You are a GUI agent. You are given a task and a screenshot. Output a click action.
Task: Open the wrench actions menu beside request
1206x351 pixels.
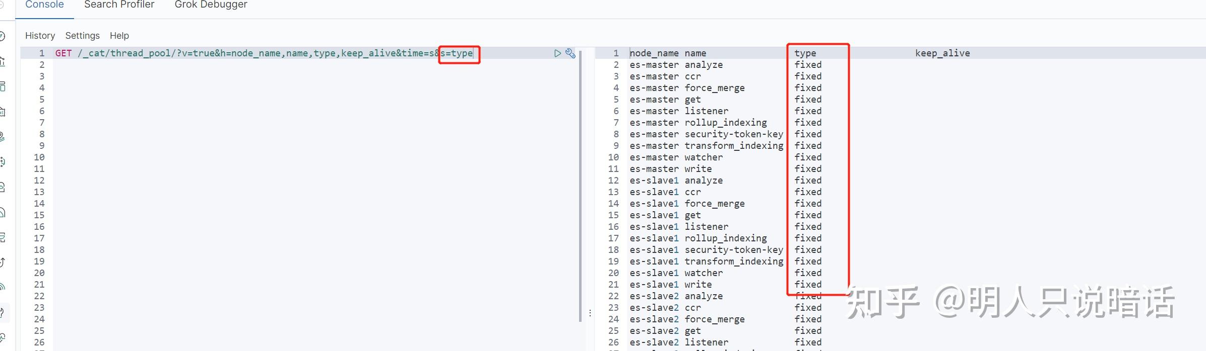point(570,53)
